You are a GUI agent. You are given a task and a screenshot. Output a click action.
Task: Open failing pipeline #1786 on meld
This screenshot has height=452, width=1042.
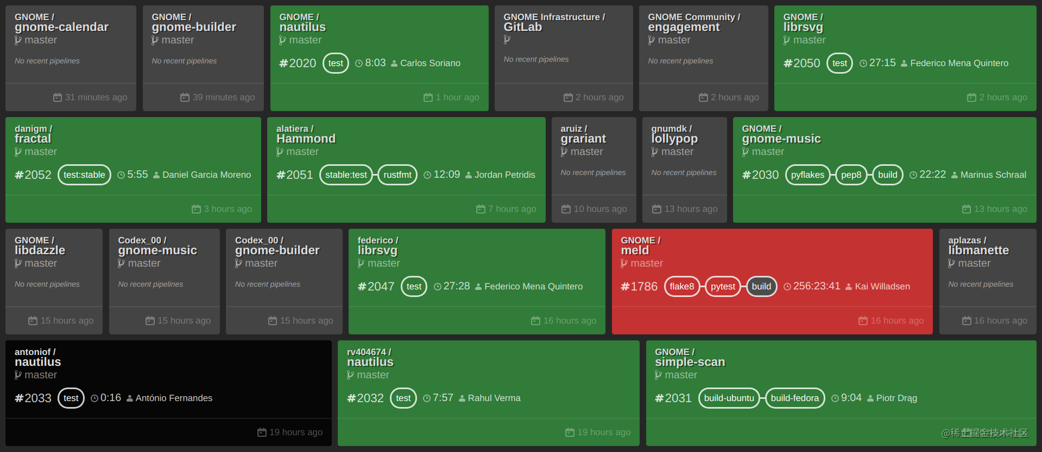[639, 286]
